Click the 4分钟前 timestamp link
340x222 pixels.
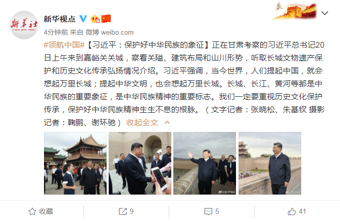point(56,32)
